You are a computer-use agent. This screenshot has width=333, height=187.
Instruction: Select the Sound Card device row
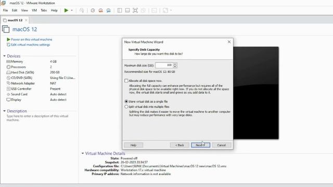pyautogui.click(x=41, y=94)
